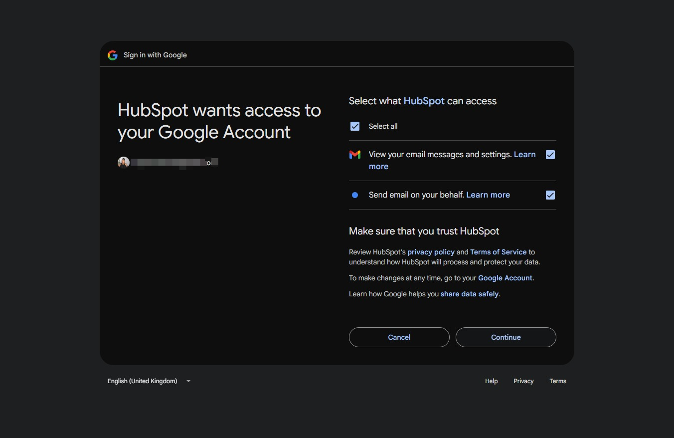The height and width of the screenshot is (438, 674).
Task: Open the share data safely link
Action: [x=470, y=294]
